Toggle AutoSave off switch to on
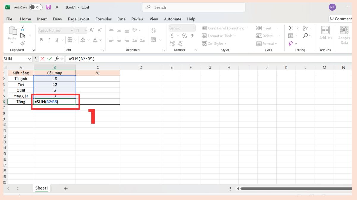The width and height of the screenshot is (357, 200). 36,7
